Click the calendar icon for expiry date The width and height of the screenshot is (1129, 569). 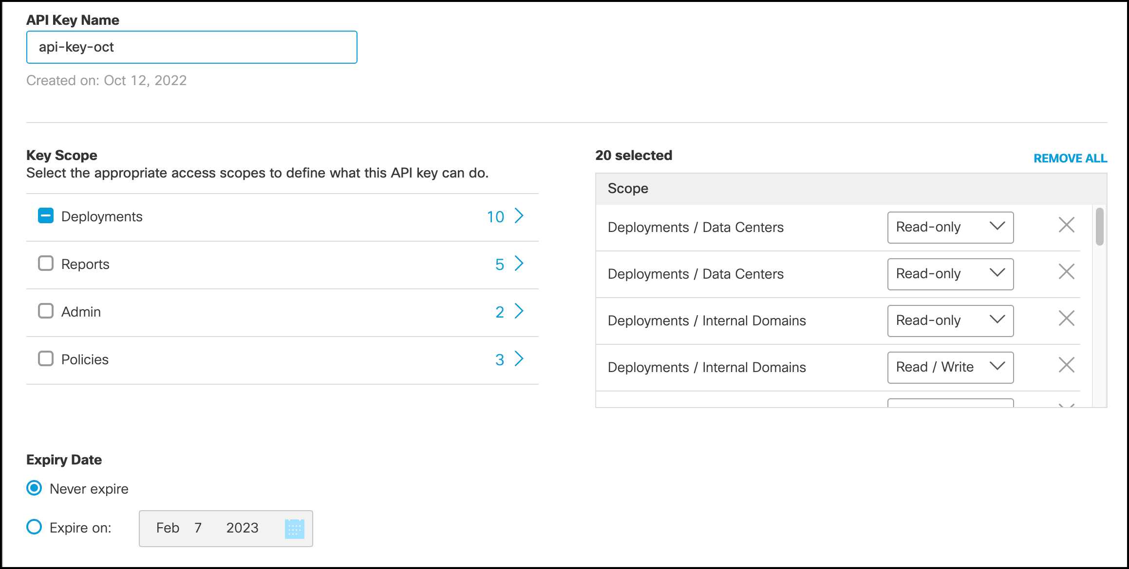[294, 528]
